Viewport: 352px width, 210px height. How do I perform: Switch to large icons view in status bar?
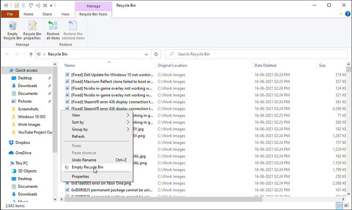346,206
